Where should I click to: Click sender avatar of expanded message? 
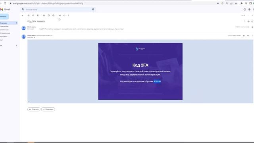click(x=24, y=37)
